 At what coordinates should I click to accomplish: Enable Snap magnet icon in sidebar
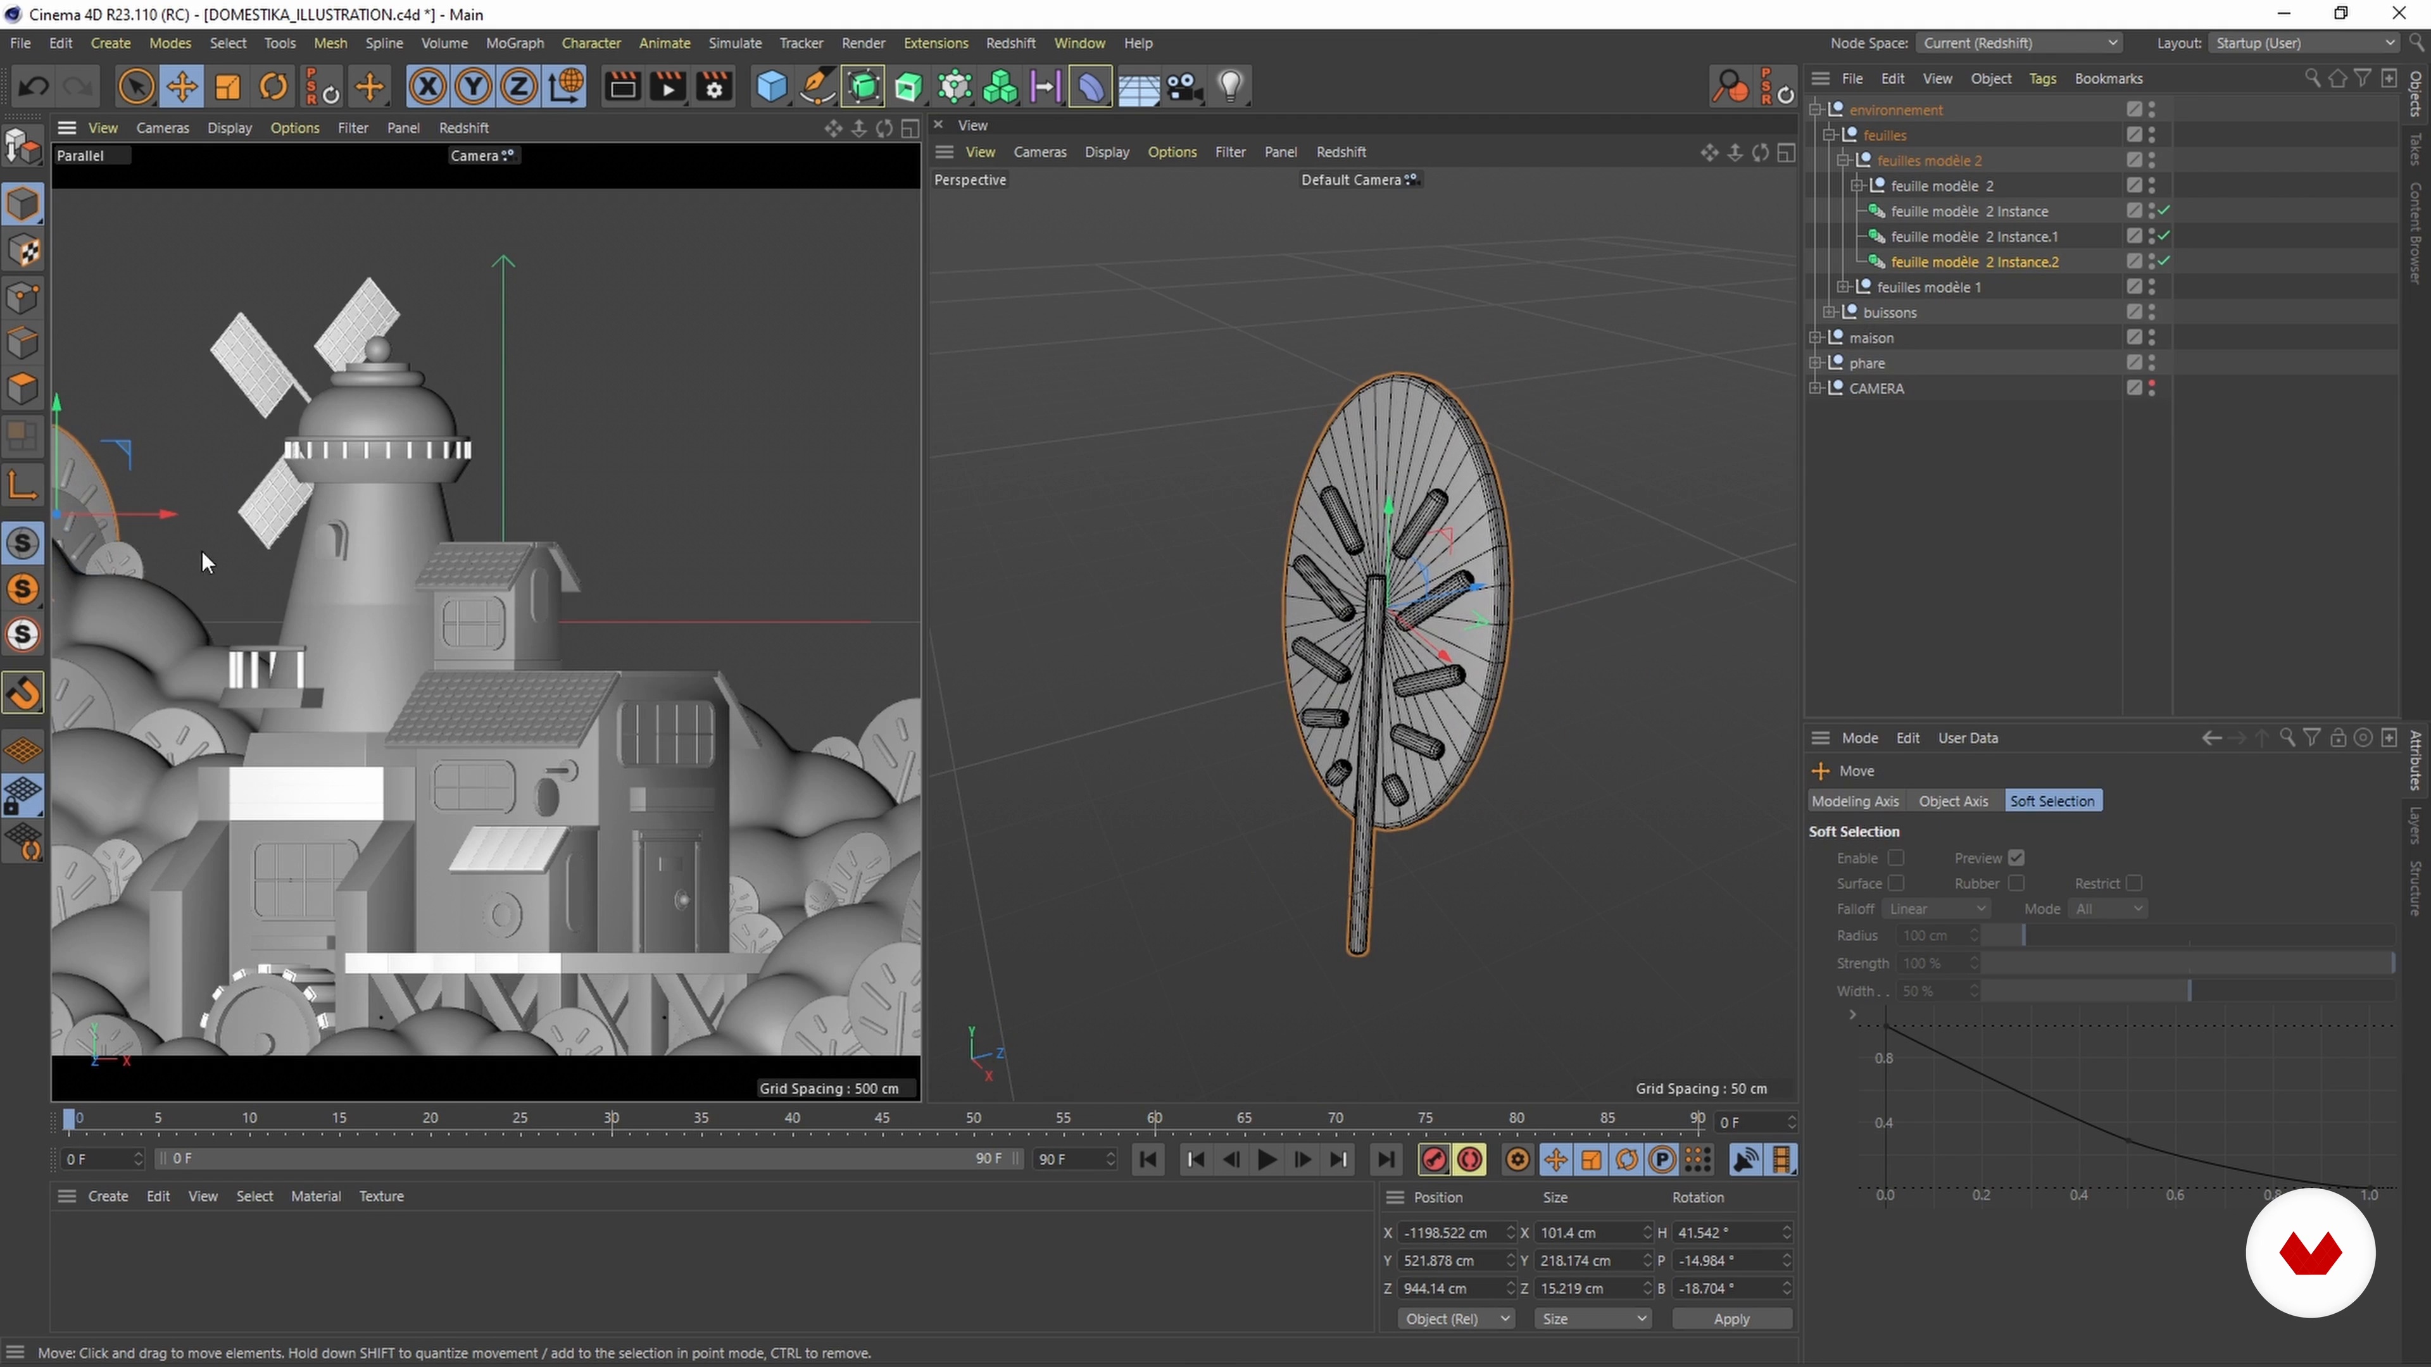coord(23,694)
